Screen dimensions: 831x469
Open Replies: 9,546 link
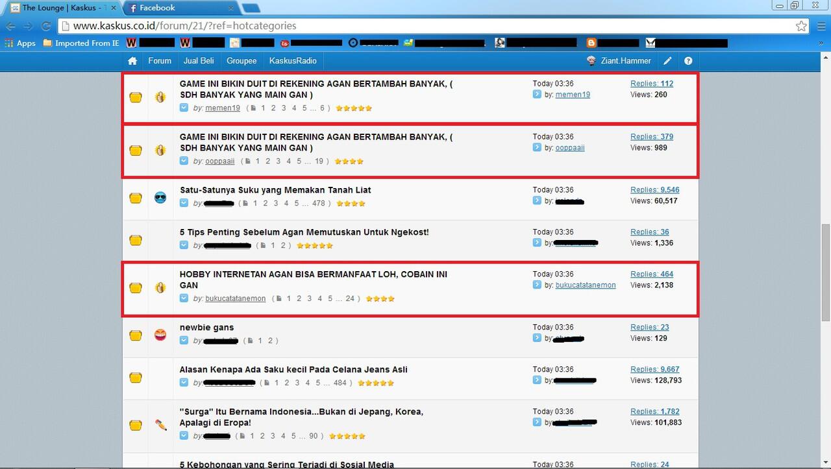pos(655,190)
